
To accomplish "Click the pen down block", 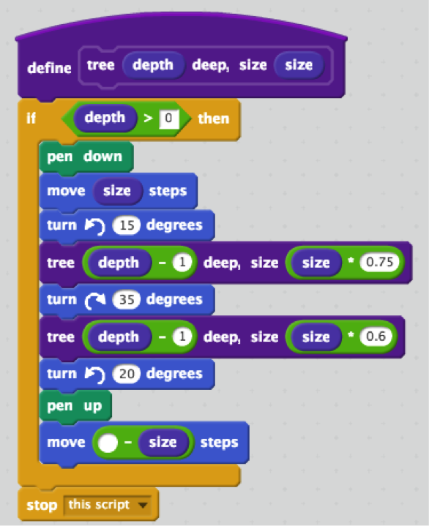I will click(x=86, y=157).
